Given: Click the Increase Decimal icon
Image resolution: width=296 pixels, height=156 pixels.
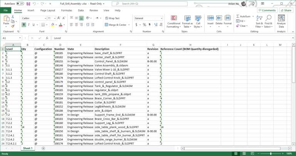Looking at the screenshot, I should (156, 25).
